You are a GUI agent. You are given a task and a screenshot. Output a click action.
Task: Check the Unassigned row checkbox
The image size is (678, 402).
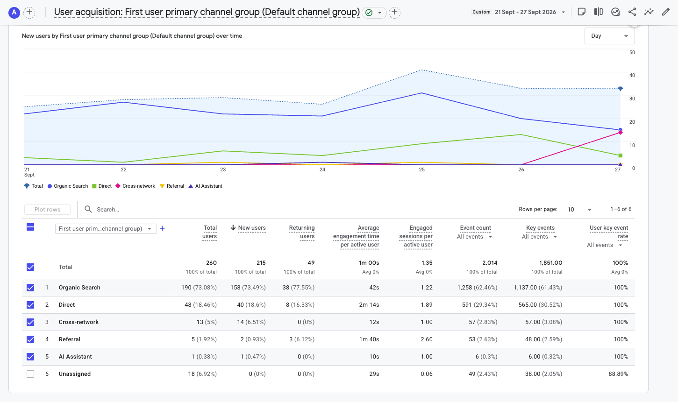tap(30, 374)
